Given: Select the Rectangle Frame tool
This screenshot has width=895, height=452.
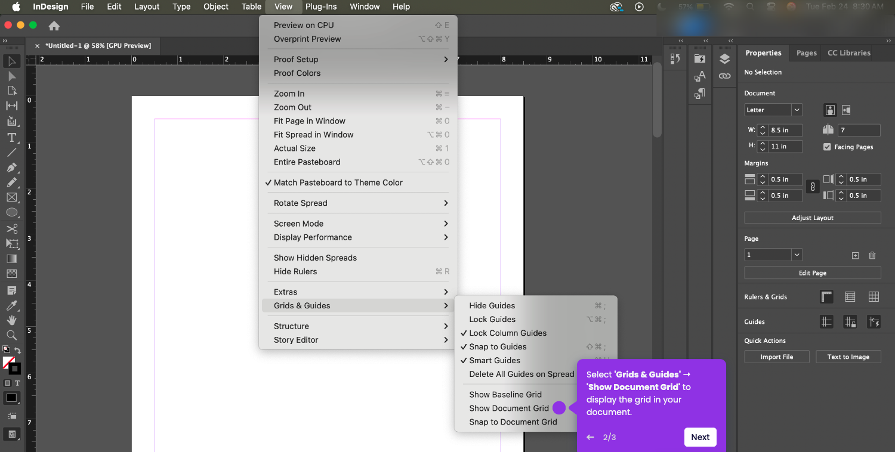Looking at the screenshot, I should point(11,197).
